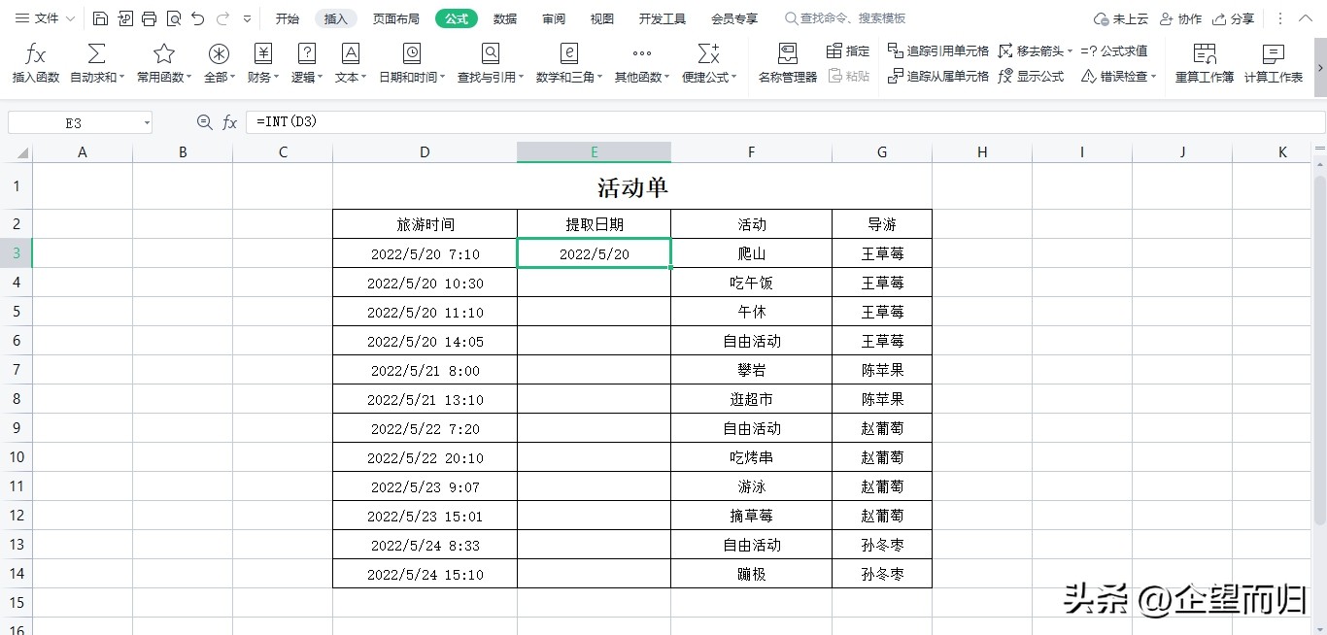The height and width of the screenshot is (635, 1327).
Task: Select row 3 header
Action: click(17, 253)
